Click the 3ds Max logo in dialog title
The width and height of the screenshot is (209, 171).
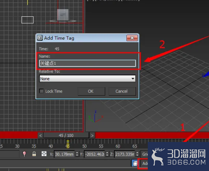(40, 38)
